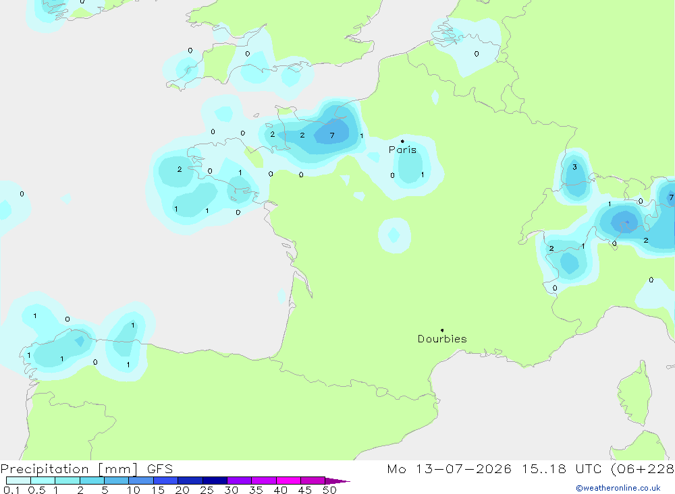Click the 'Precipitation [mm]' title text

pos(69,469)
